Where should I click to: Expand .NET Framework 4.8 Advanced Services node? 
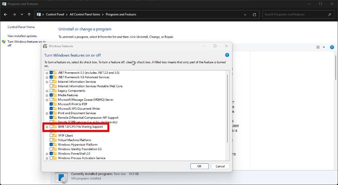click(x=47, y=78)
